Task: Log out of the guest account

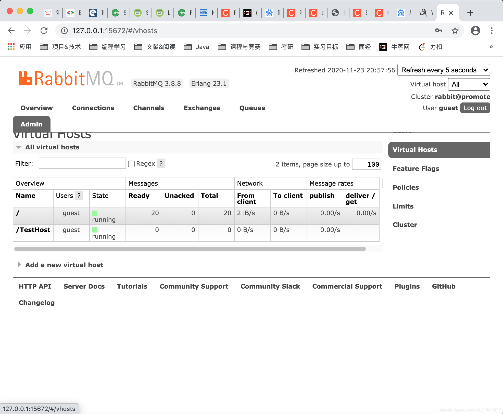Action: pos(475,108)
